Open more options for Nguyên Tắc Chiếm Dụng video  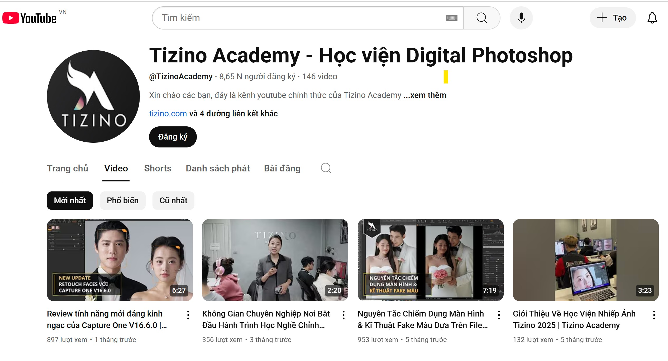point(499,315)
